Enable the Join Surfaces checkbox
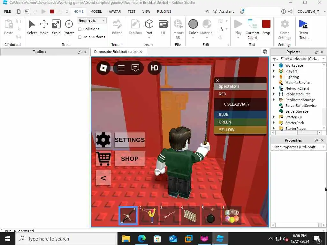This screenshot has width=327, height=245. [x=80, y=37]
